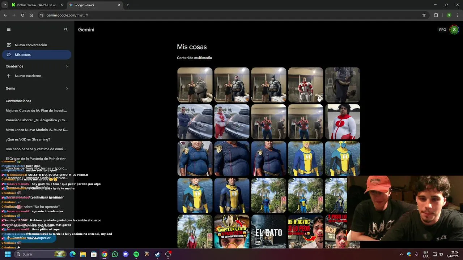This screenshot has height=260, width=463.
Task: Click the search magnifier in Gemini sidebar
Action: coord(66,30)
